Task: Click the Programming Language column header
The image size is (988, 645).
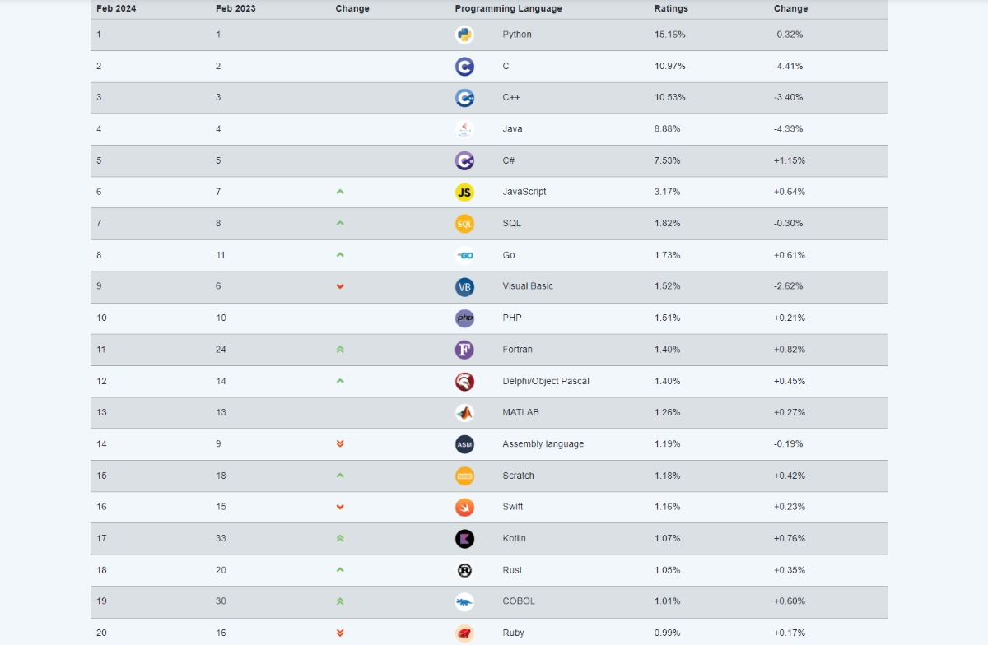Action: tap(508, 9)
